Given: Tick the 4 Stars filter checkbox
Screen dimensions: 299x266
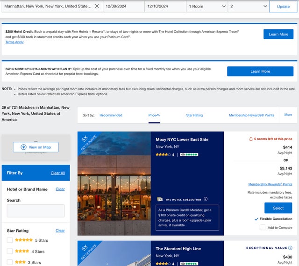Looking at the screenshot, I should point(10,252).
